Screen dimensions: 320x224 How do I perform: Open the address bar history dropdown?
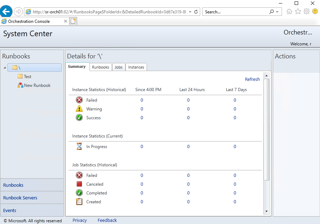click(x=190, y=12)
